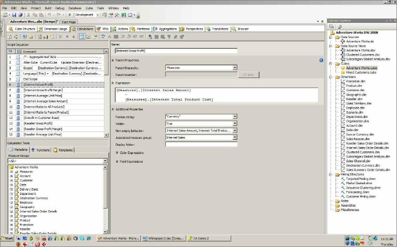Switch to Form View
Viewport: 397px width, 247px height.
pyautogui.click(x=81, y=37)
